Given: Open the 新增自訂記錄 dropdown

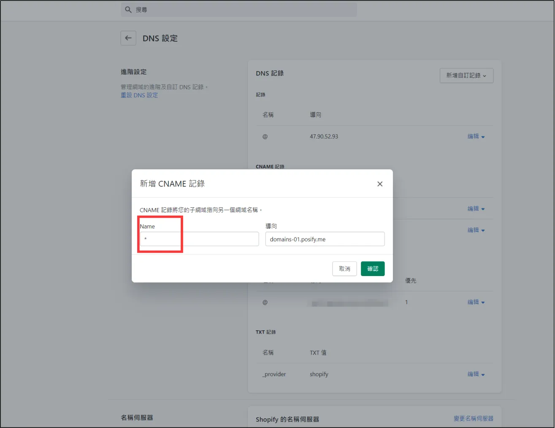Looking at the screenshot, I should tap(466, 76).
